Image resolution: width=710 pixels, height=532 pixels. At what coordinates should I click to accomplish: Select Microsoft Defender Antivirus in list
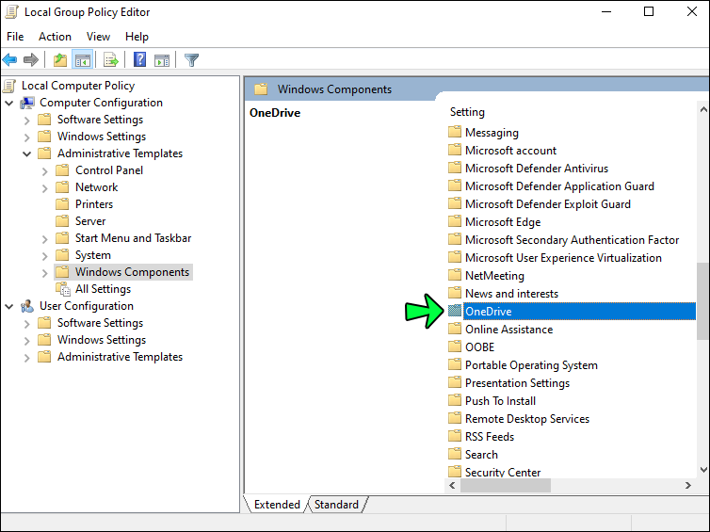click(537, 168)
